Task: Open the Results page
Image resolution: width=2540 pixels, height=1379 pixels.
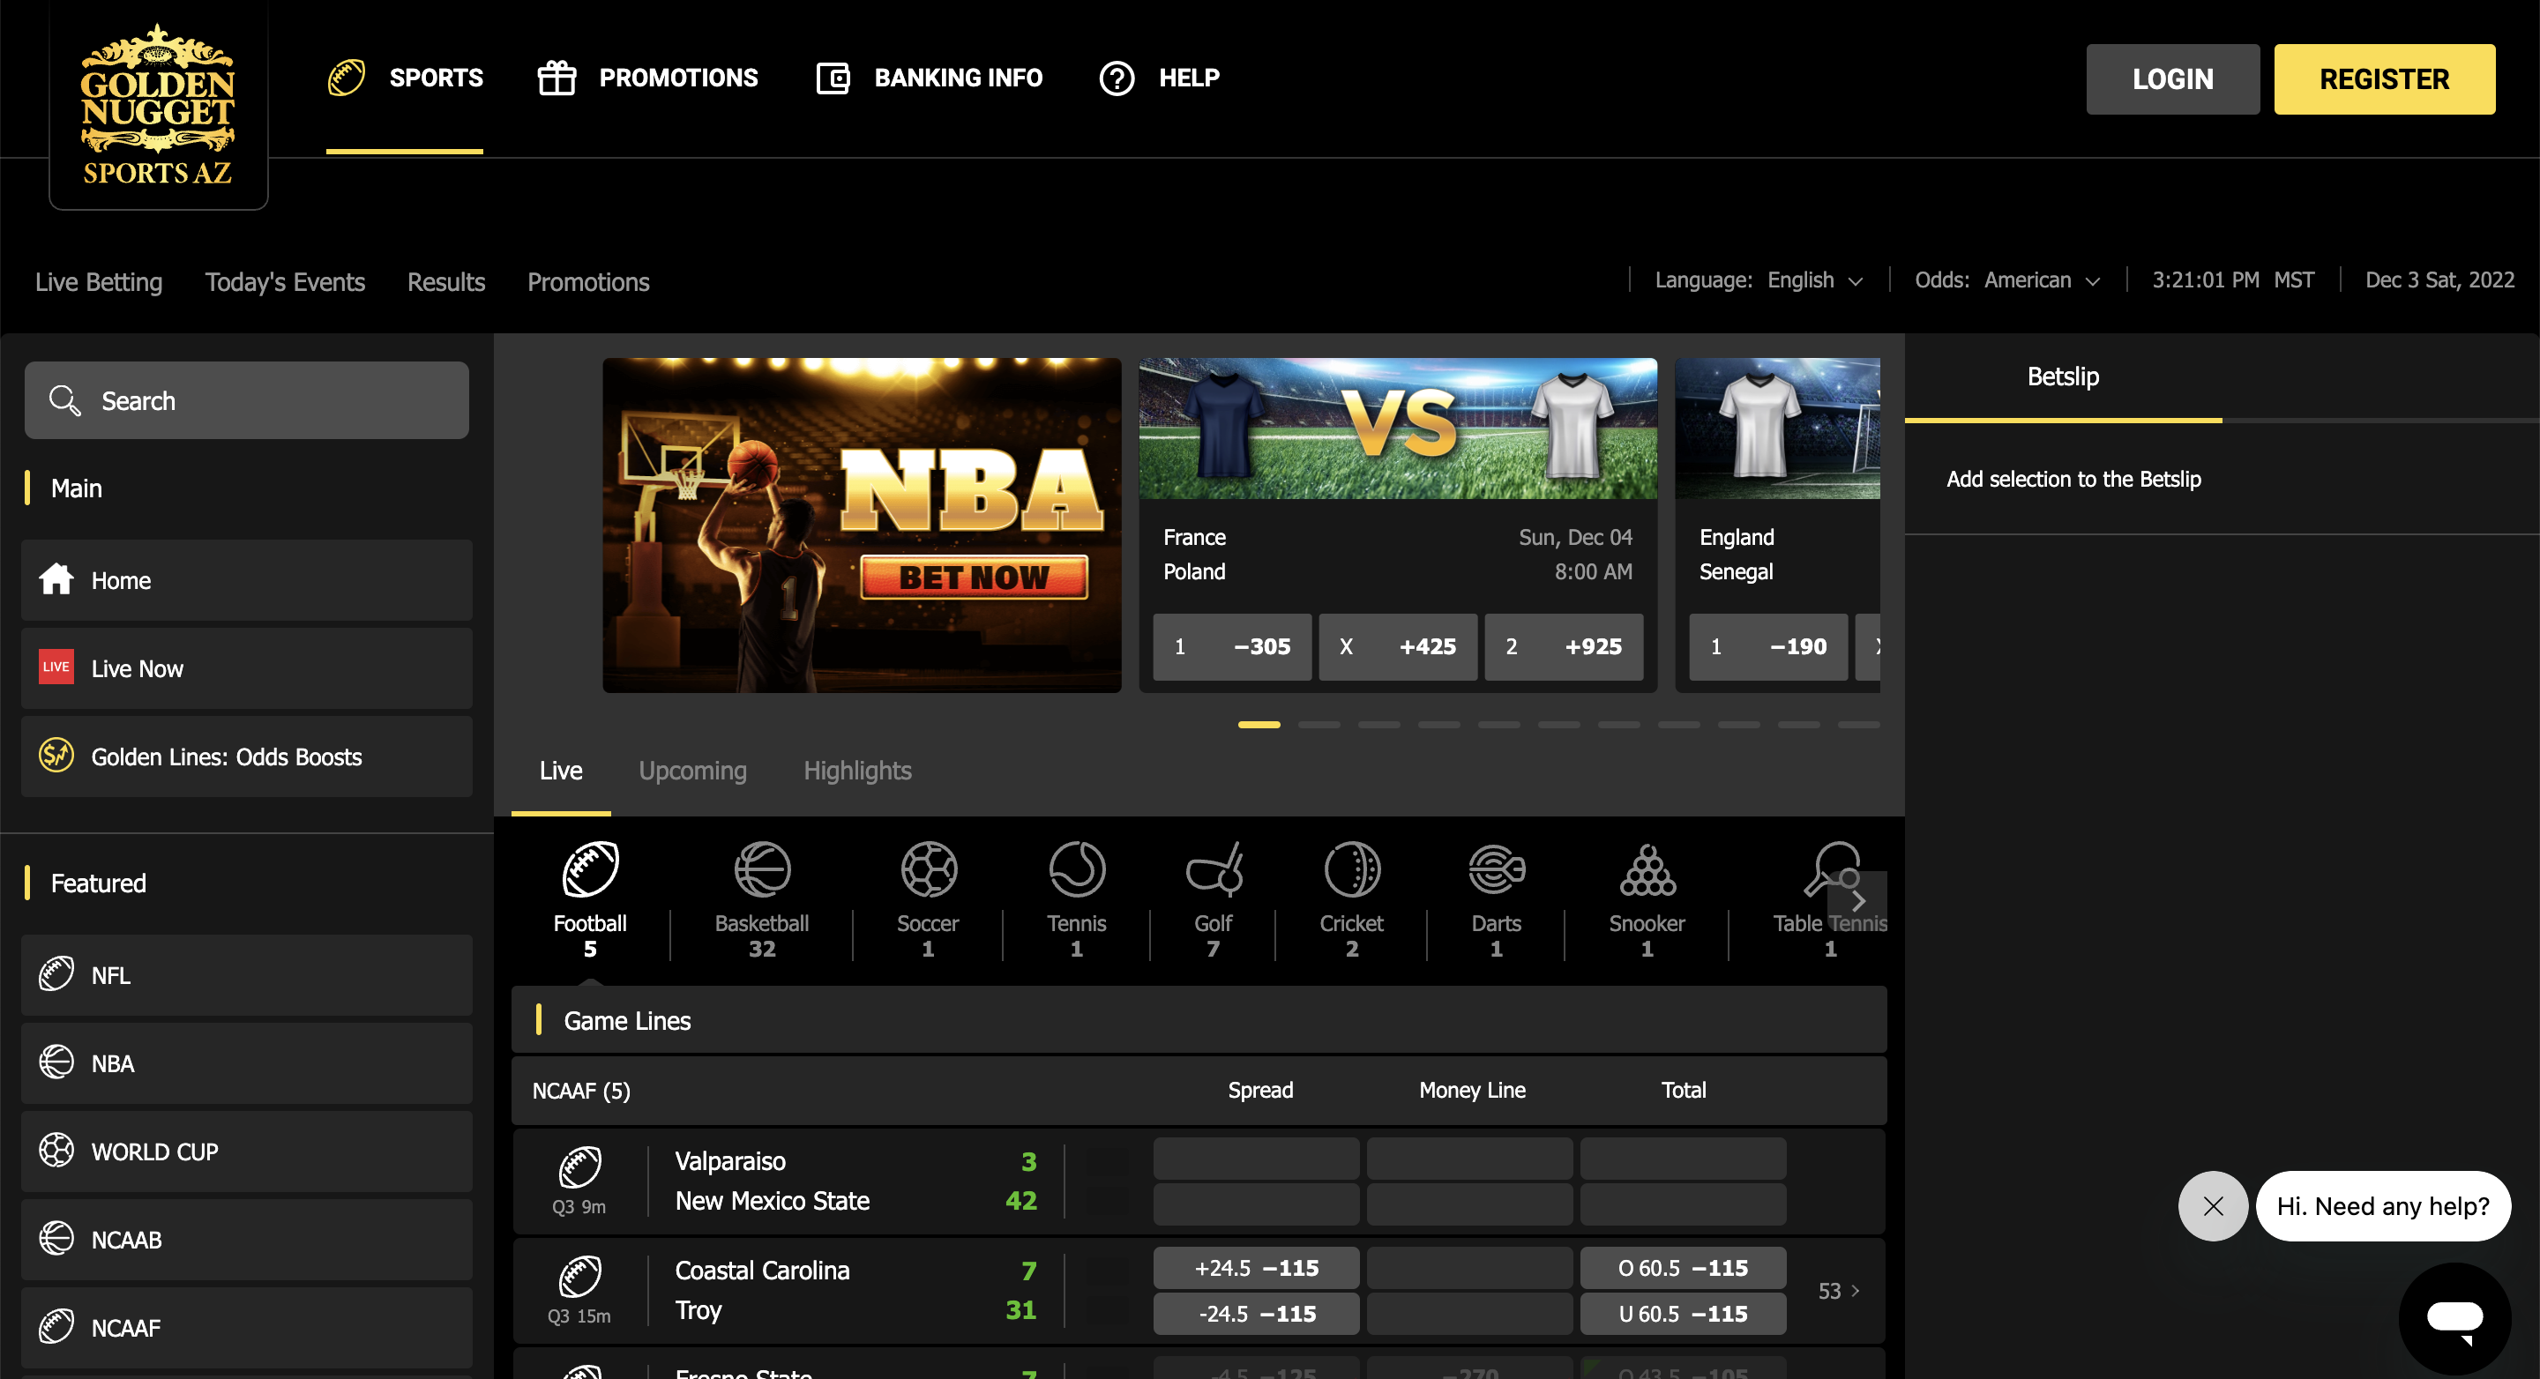Action: coord(445,282)
